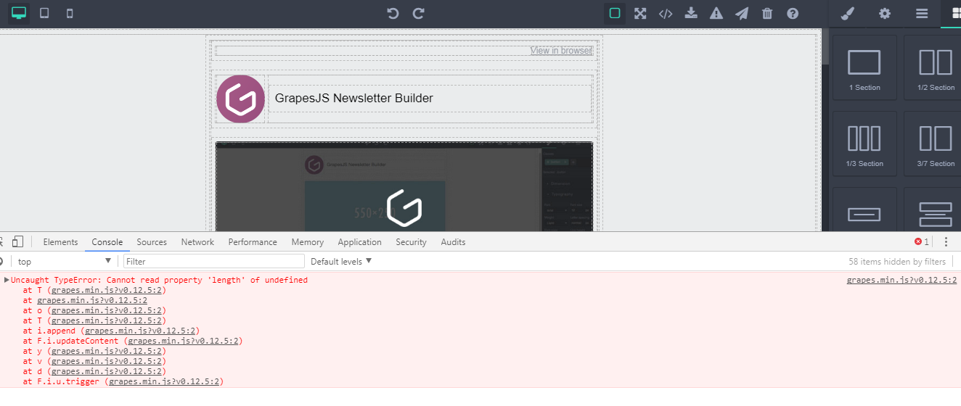Viewport: 961px width, 406px height.
Task: Open help question mark icon
Action: [x=793, y=13]
